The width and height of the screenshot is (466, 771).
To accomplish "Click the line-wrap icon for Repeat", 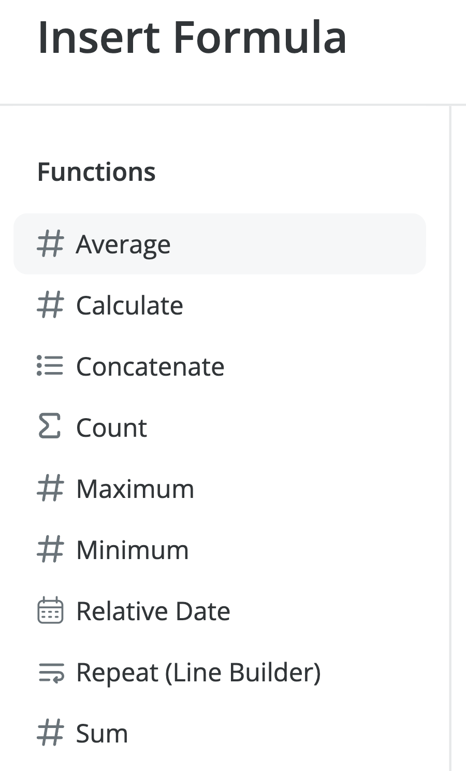I will 51,673.
